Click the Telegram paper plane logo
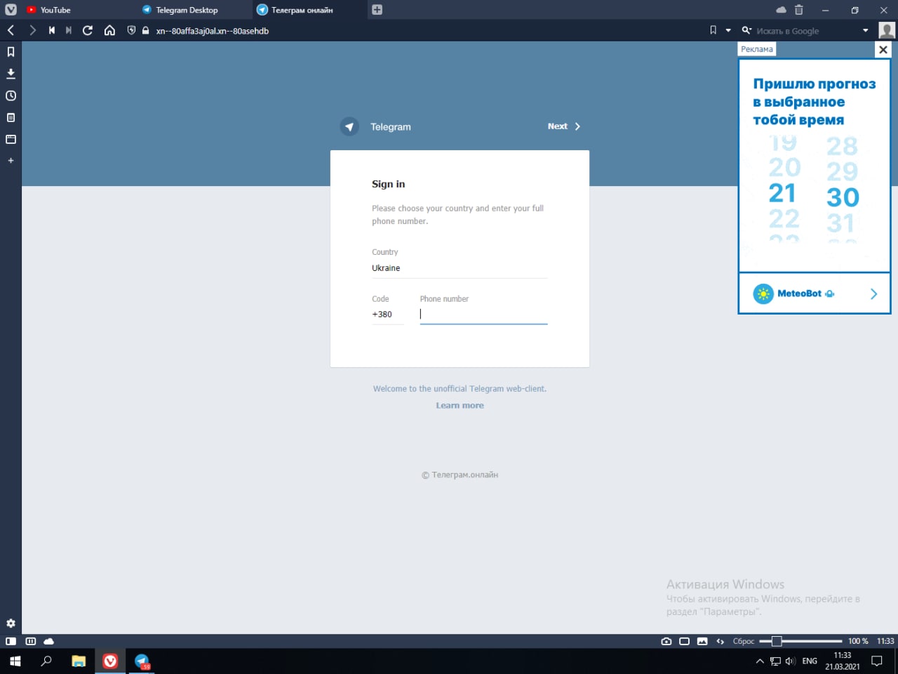 [x=349, y=126]
